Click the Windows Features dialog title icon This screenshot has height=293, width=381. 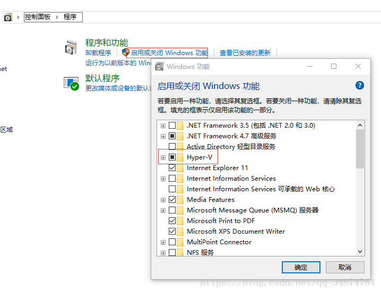(x=159, y=66)
